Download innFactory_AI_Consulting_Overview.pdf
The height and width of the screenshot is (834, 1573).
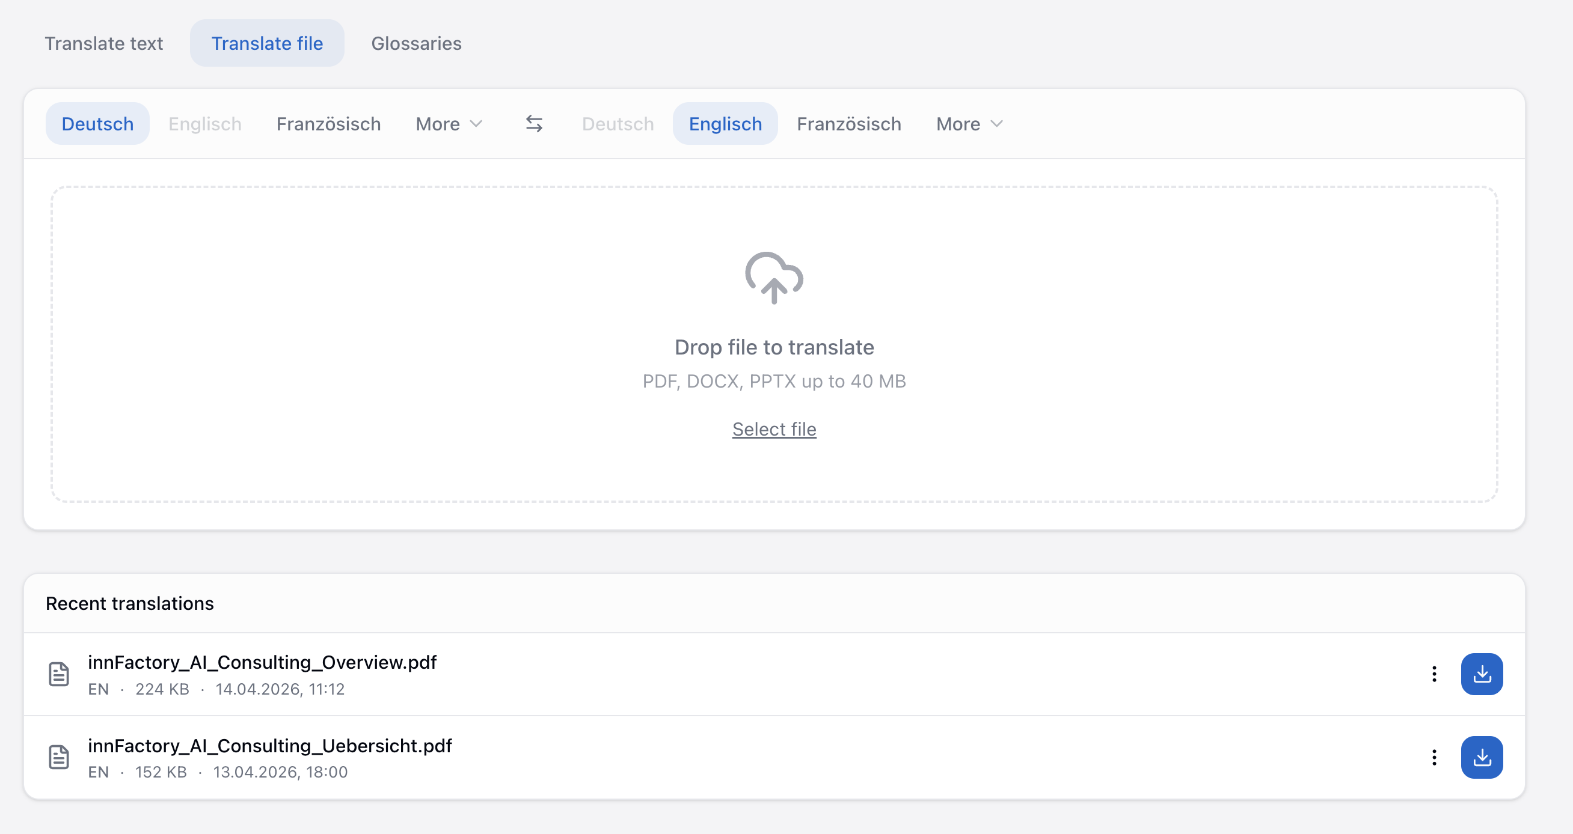click(x=1482, y=674)
